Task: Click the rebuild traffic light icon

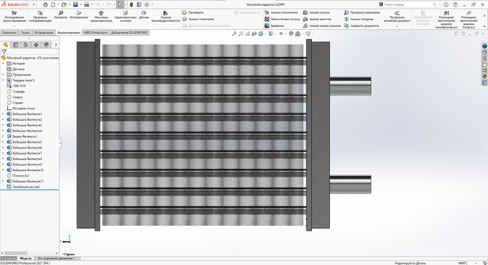Action: [131, 4]
